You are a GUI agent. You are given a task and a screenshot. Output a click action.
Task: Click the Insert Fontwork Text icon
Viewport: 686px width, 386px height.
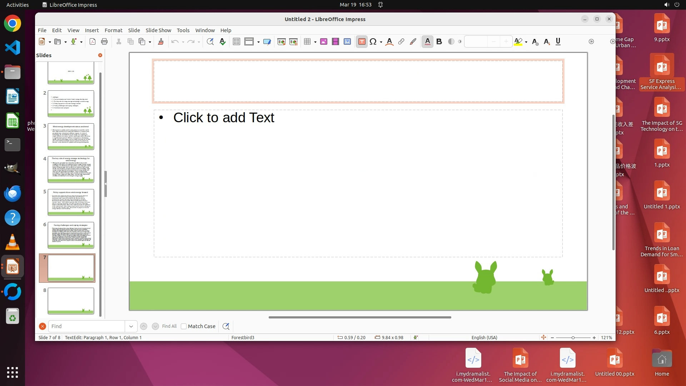tap(389, 42)
